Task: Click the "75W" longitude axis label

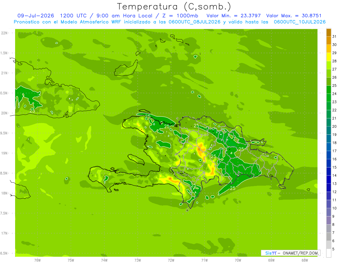Action: tap(71, 260)
